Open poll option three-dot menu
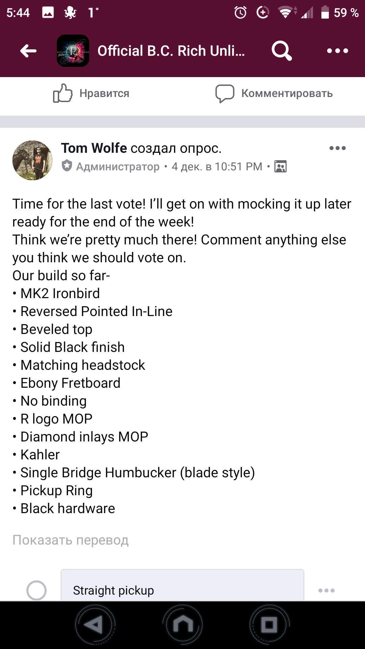365x649 pixels. (326, 591)
